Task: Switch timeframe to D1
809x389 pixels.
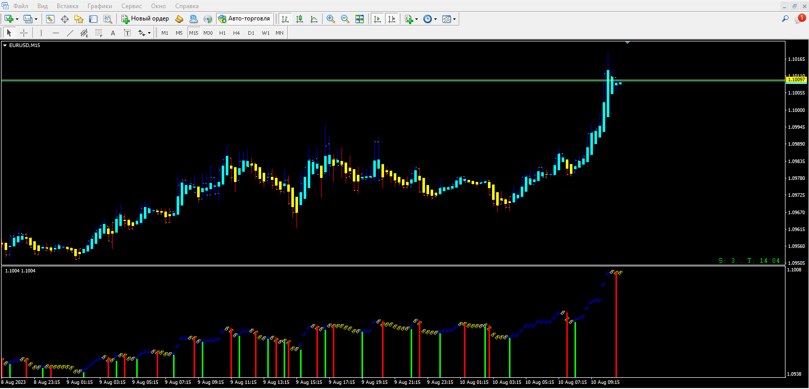Action: 251,33
